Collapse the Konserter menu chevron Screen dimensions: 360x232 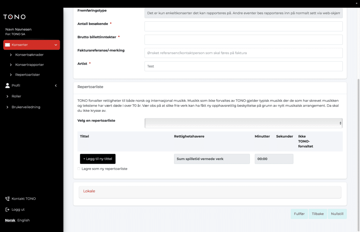56,45
